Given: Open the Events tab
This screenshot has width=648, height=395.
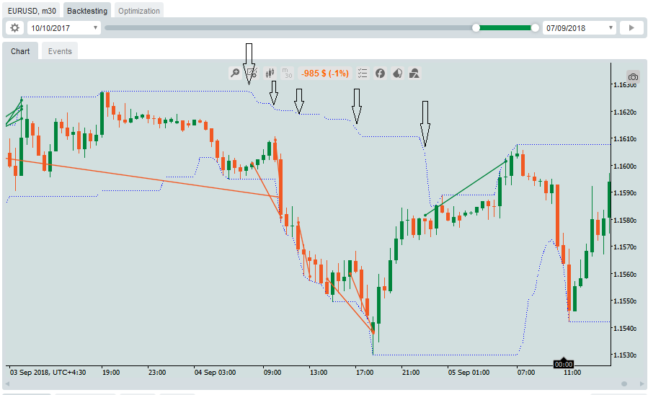Looking at the screenshot, I should click(x=60, y=51).
